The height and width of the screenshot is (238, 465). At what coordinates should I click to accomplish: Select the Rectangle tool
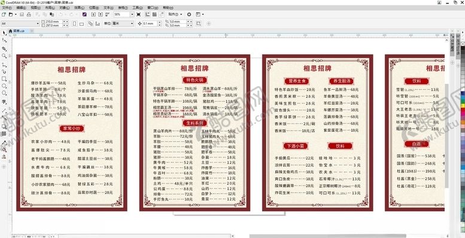pyautogui.click(x=4, y=79)
